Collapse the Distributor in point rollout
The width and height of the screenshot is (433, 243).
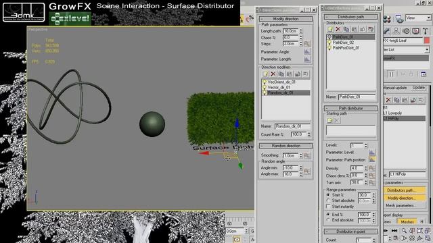tap(350, 232)
